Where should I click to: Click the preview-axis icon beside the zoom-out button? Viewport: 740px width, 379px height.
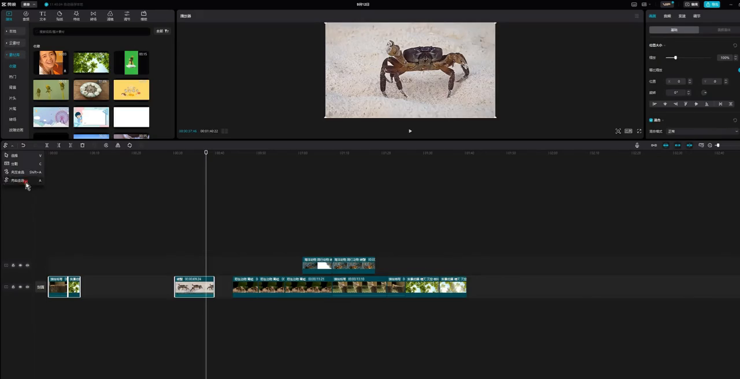tap(701, 145)
